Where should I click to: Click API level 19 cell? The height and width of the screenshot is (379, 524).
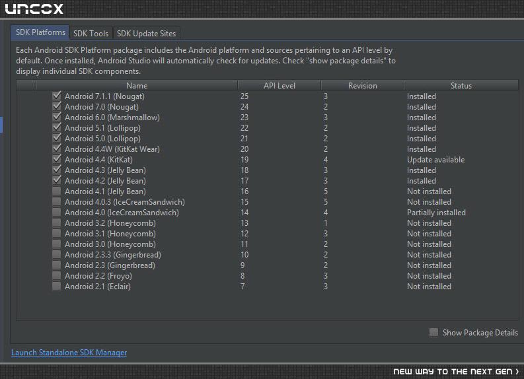(x=244, y=160)
